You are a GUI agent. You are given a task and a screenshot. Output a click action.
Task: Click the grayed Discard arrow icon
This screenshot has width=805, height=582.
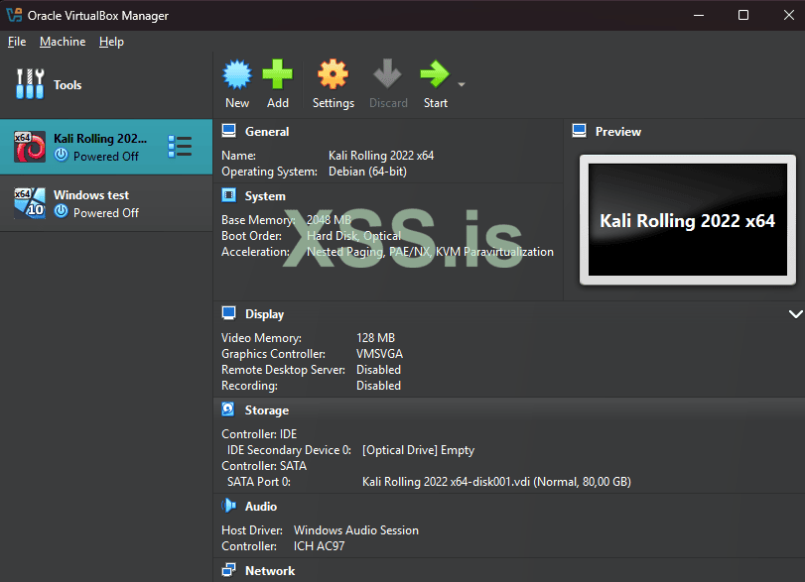click(388, 73)
